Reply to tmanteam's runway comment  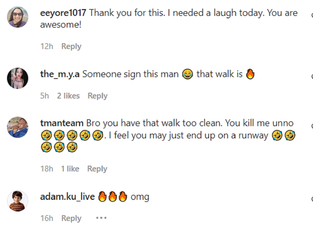(x=97, y=169)
